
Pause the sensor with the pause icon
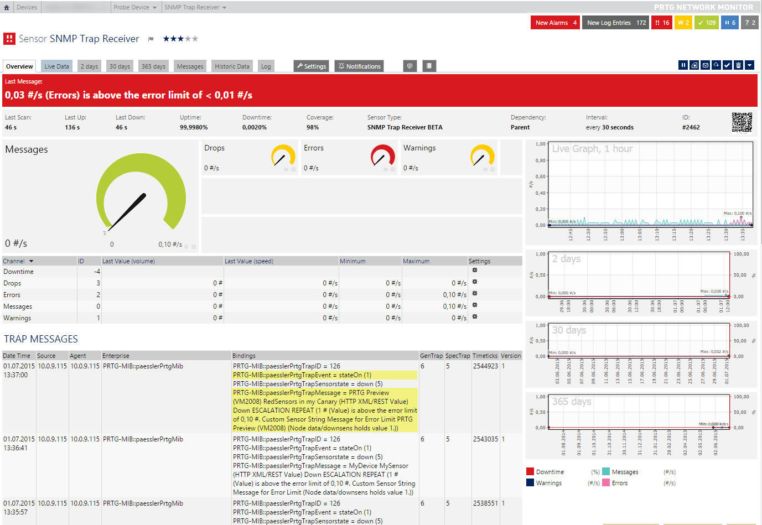point(683,65)
